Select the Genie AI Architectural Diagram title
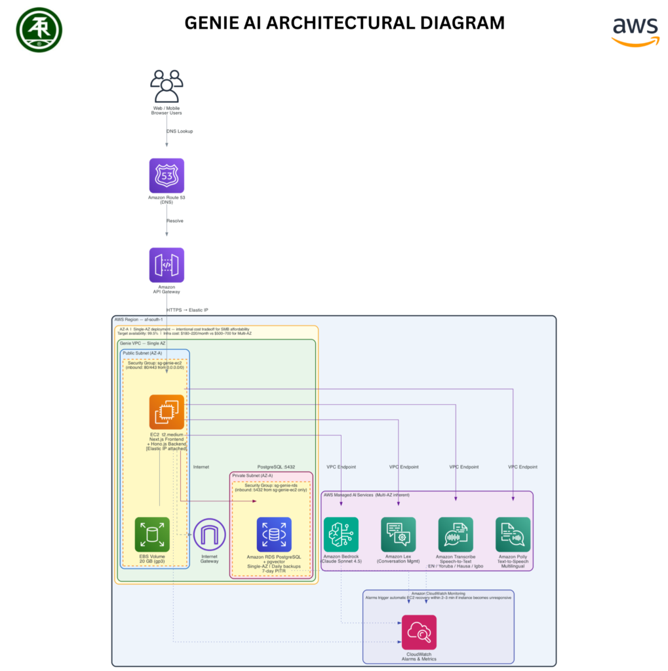 click(344, 23)
